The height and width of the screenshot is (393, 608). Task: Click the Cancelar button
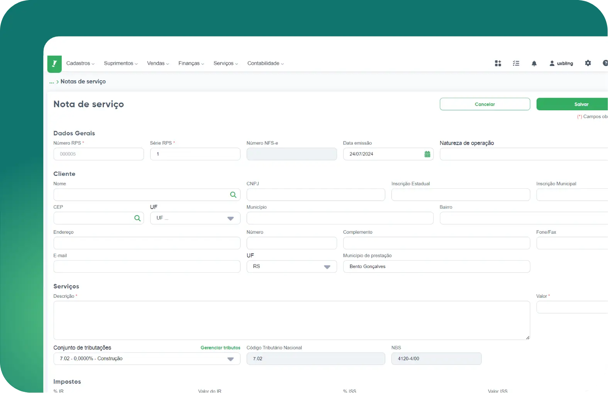(x=485, y=104)
